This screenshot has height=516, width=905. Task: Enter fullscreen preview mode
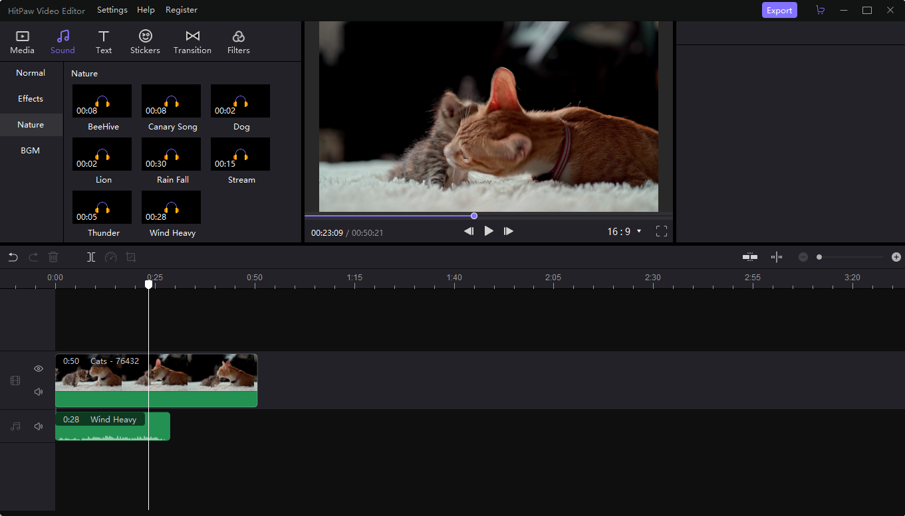662,232
